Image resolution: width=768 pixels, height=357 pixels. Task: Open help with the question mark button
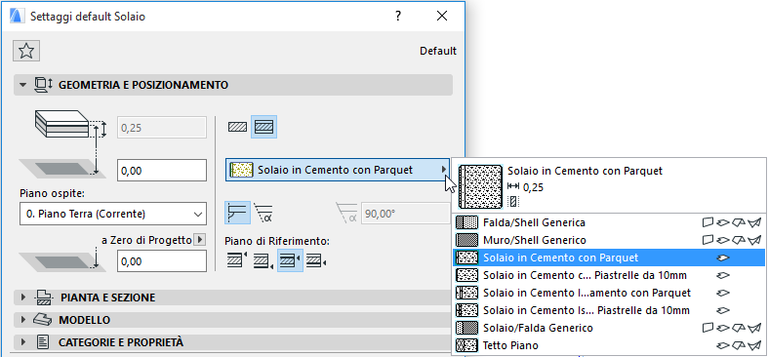tap(399, 17)
